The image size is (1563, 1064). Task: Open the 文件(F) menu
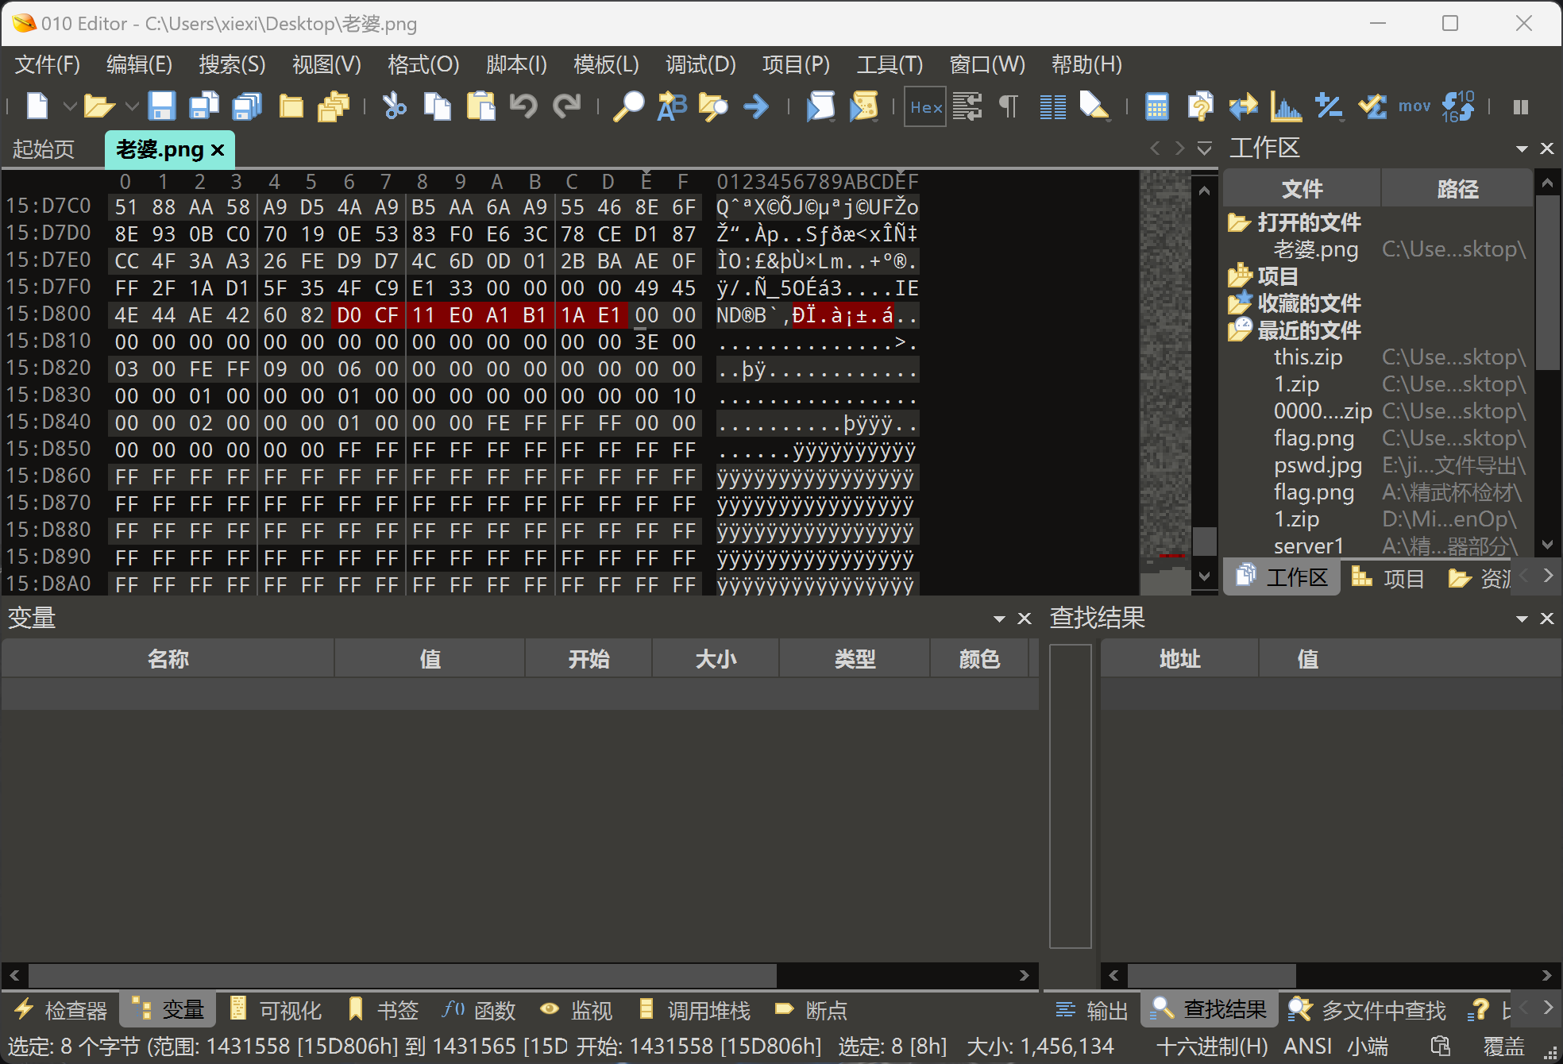coord(48,64)
